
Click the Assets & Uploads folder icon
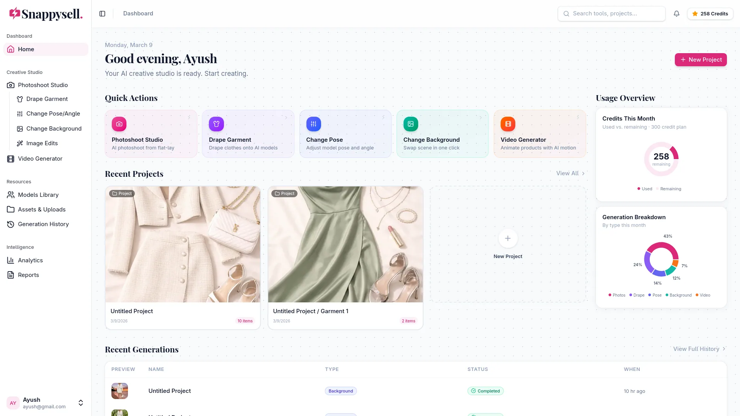tap(11, 210)
